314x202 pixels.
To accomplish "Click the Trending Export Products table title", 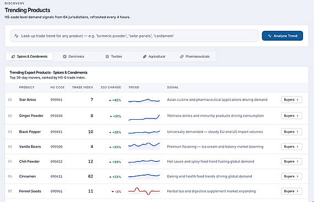I will pyautogui.click(x=48, y=72).
